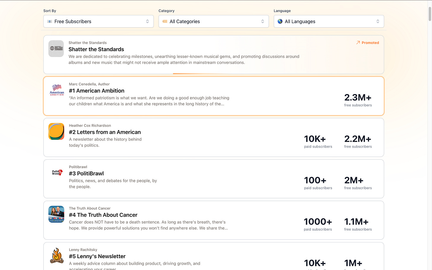Click the globe icon beside All Languages

coord(280,21)
